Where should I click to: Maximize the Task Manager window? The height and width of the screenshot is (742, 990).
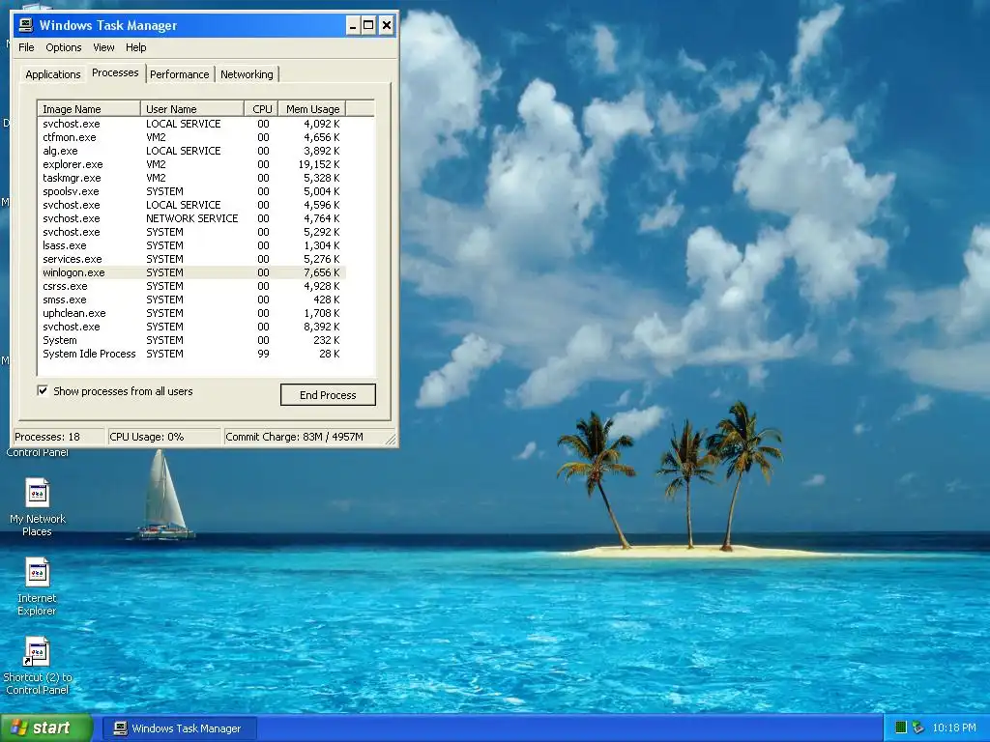click(x=368, y=26)
